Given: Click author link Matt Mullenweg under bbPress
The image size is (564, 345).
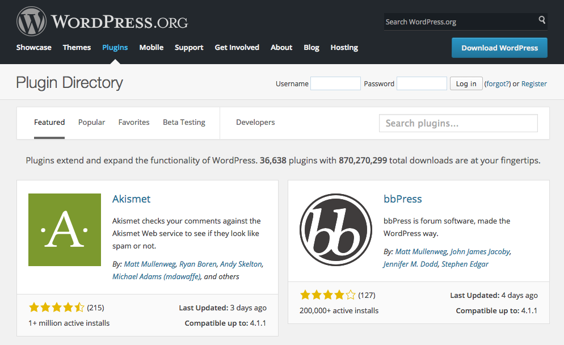Looking at the screenshot, I should 421,251.
